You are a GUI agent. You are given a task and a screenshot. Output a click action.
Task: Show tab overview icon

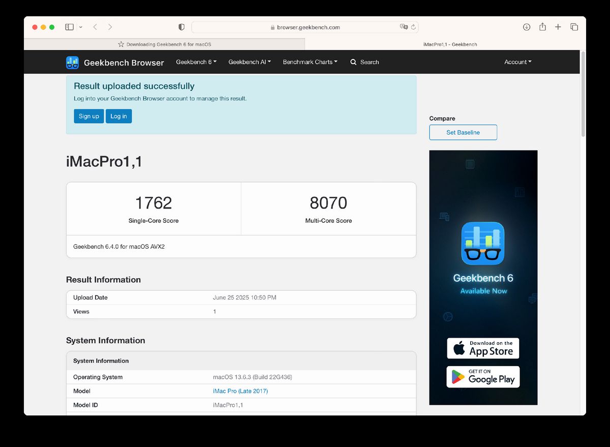coord(574,27)
